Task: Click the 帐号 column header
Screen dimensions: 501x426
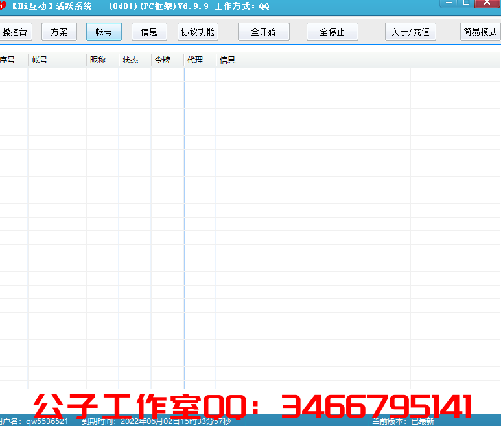Action: click(x=57, y=60)
